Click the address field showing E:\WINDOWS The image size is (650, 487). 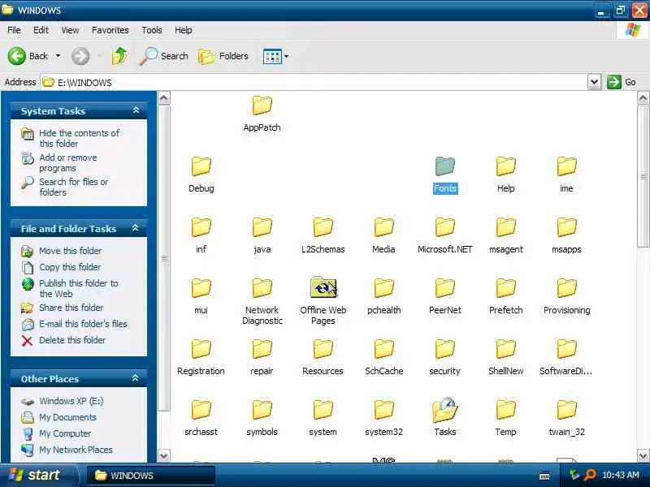coord(314,83)
